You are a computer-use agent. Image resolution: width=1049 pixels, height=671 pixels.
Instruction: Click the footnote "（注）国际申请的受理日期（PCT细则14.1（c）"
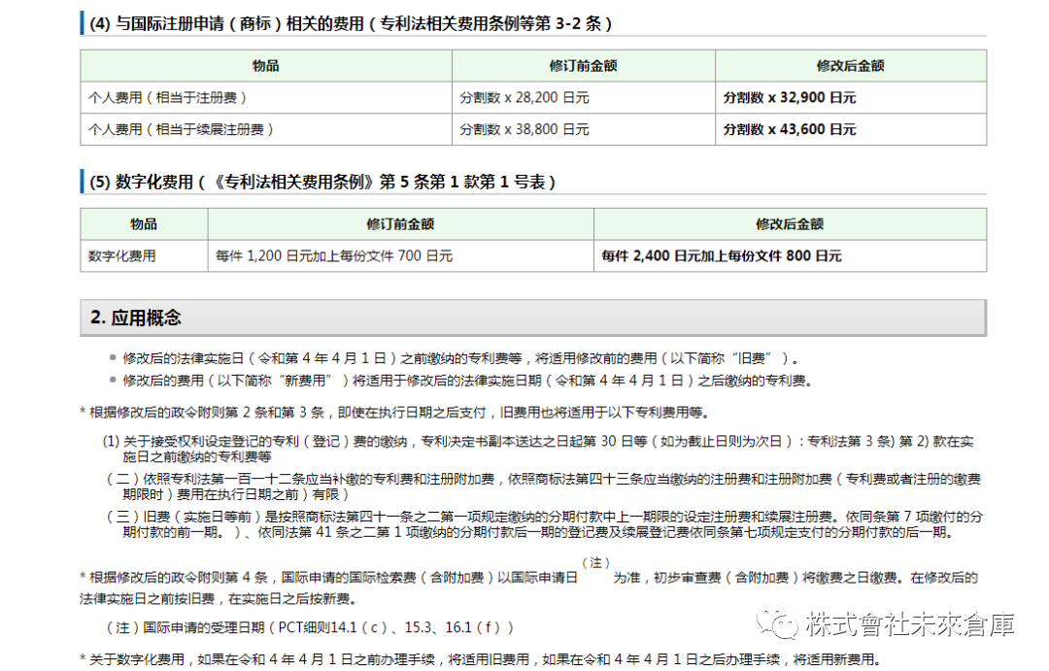(x=310, y=627)
